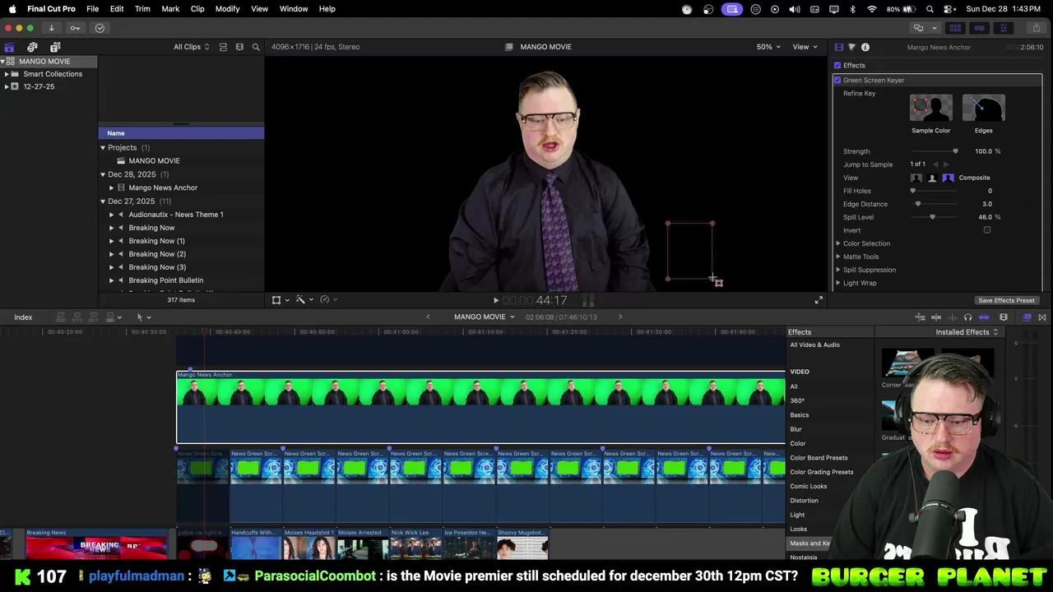Viewport: 1053px width, 592px height.
Task: Enable the Invert checkbox
Action: pyautogui.click(x=987, y=230)
